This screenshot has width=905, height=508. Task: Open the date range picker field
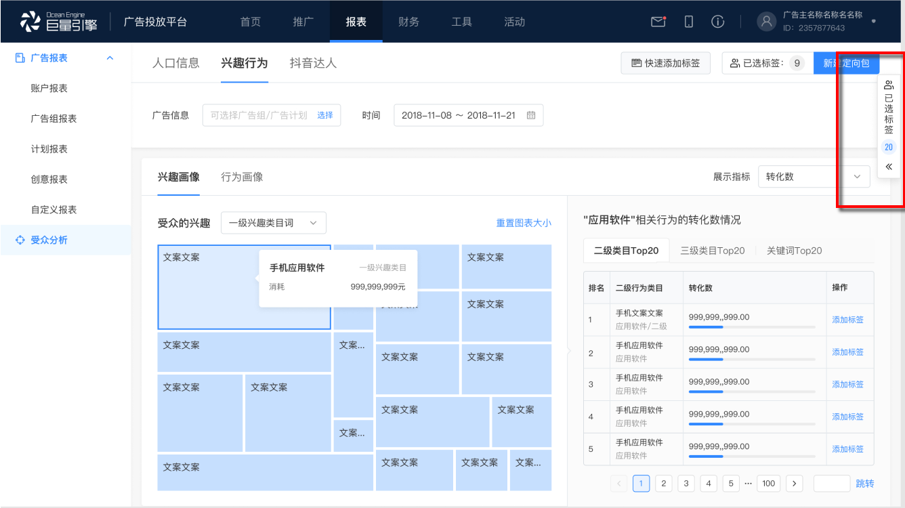469,115
